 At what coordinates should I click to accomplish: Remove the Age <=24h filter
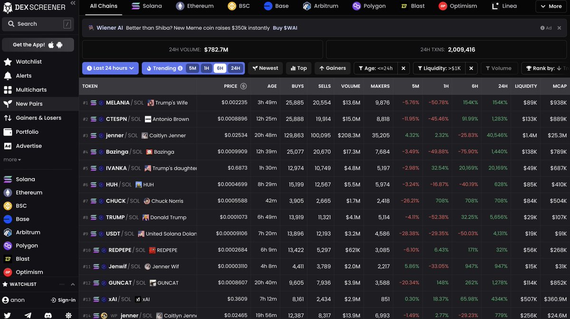[x=403, y=68]
